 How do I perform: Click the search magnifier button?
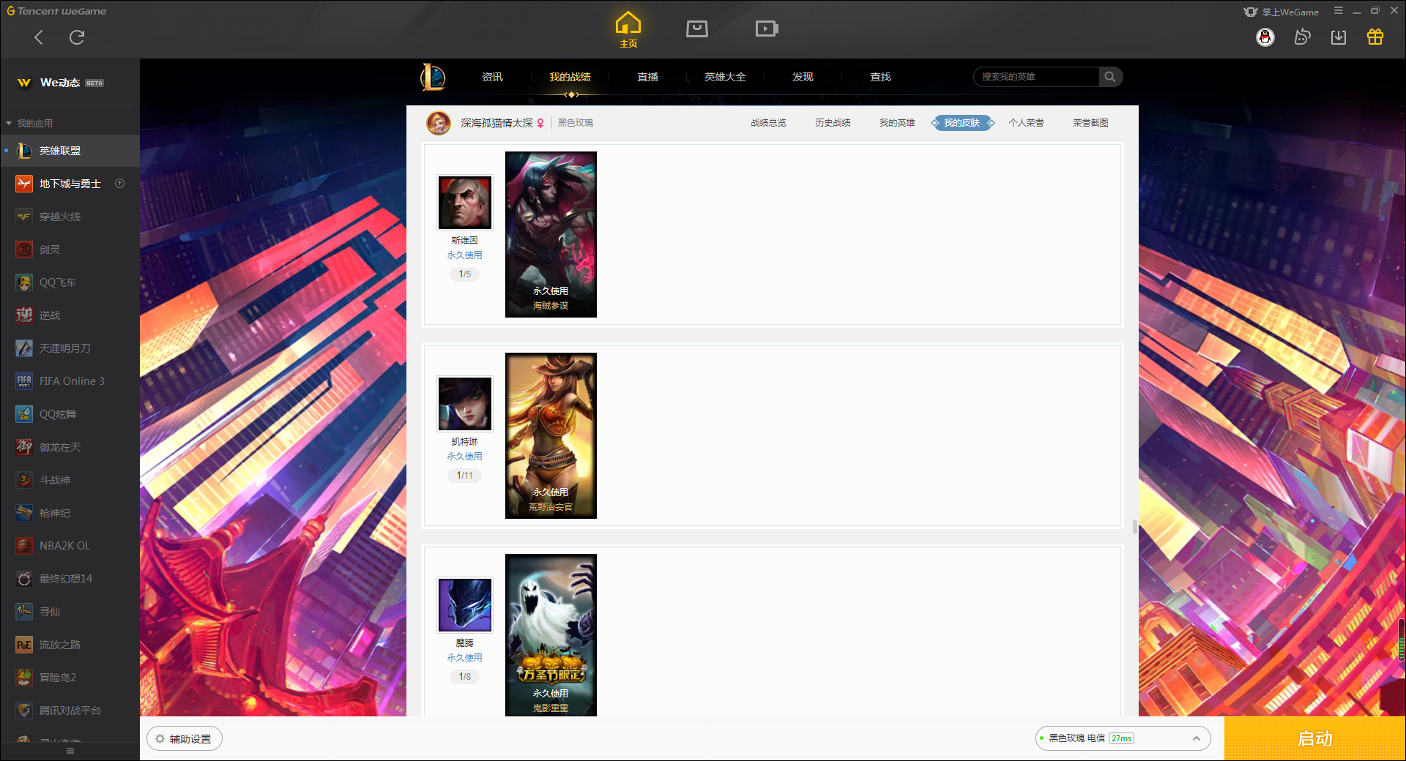click(1110, 77)
